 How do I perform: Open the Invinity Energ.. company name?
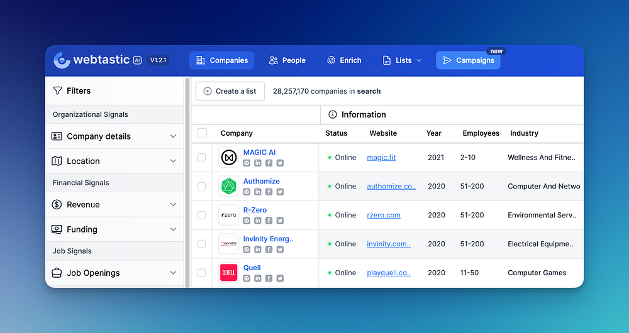click(x=269, y=239)
